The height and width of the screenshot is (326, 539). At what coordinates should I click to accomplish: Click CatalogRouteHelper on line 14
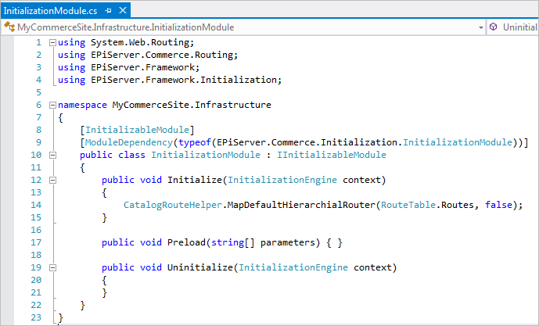pos(173,205)
